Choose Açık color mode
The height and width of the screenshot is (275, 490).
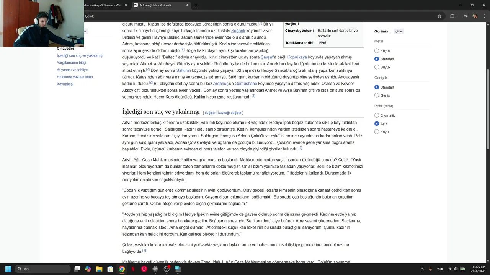click(377, 124)
